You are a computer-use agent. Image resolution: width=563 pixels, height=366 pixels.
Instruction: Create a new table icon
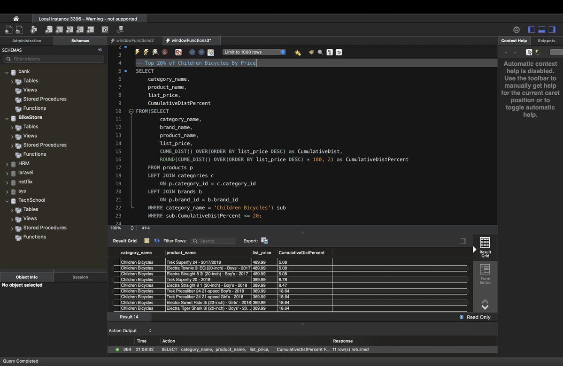59,30
